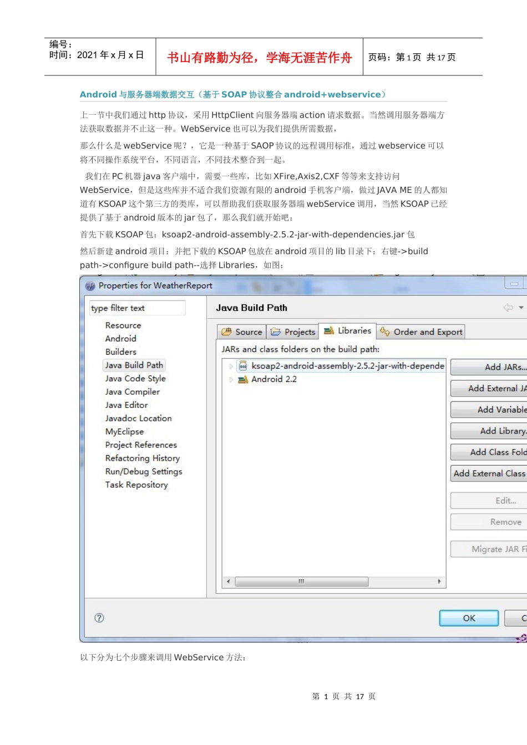Select the Android 2.2 row text
Screen dimensions: 527x745
tap(274, 379)
